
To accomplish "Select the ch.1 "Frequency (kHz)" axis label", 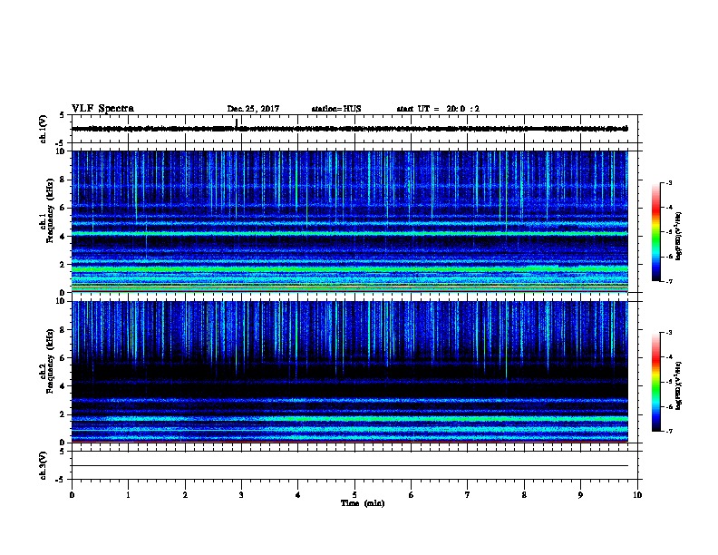I will click(x=50, y=211).
